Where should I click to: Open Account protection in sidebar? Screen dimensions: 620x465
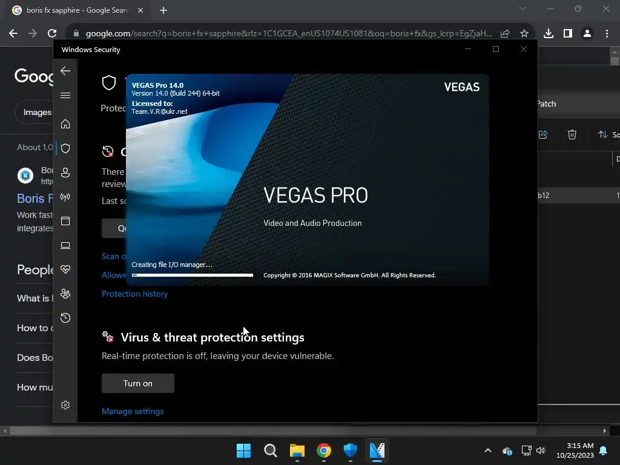click(65, 173)
